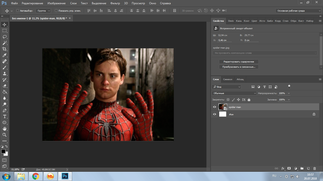Expand the Заливка fill slider arrow
The width and height of the screenshot is (323, 181).
tap(289, 99)
